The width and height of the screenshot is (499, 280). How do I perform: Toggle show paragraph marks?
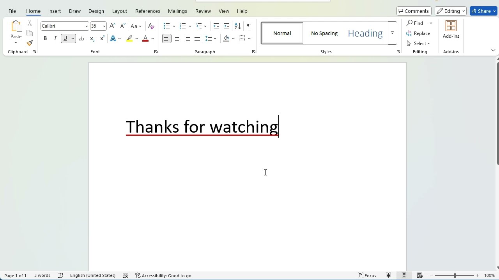[249, 26]
